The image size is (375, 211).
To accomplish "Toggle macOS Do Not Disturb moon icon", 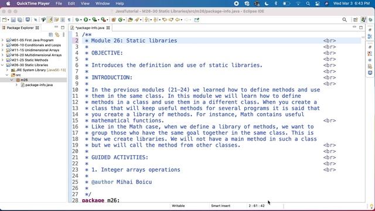I will point(267,4).
